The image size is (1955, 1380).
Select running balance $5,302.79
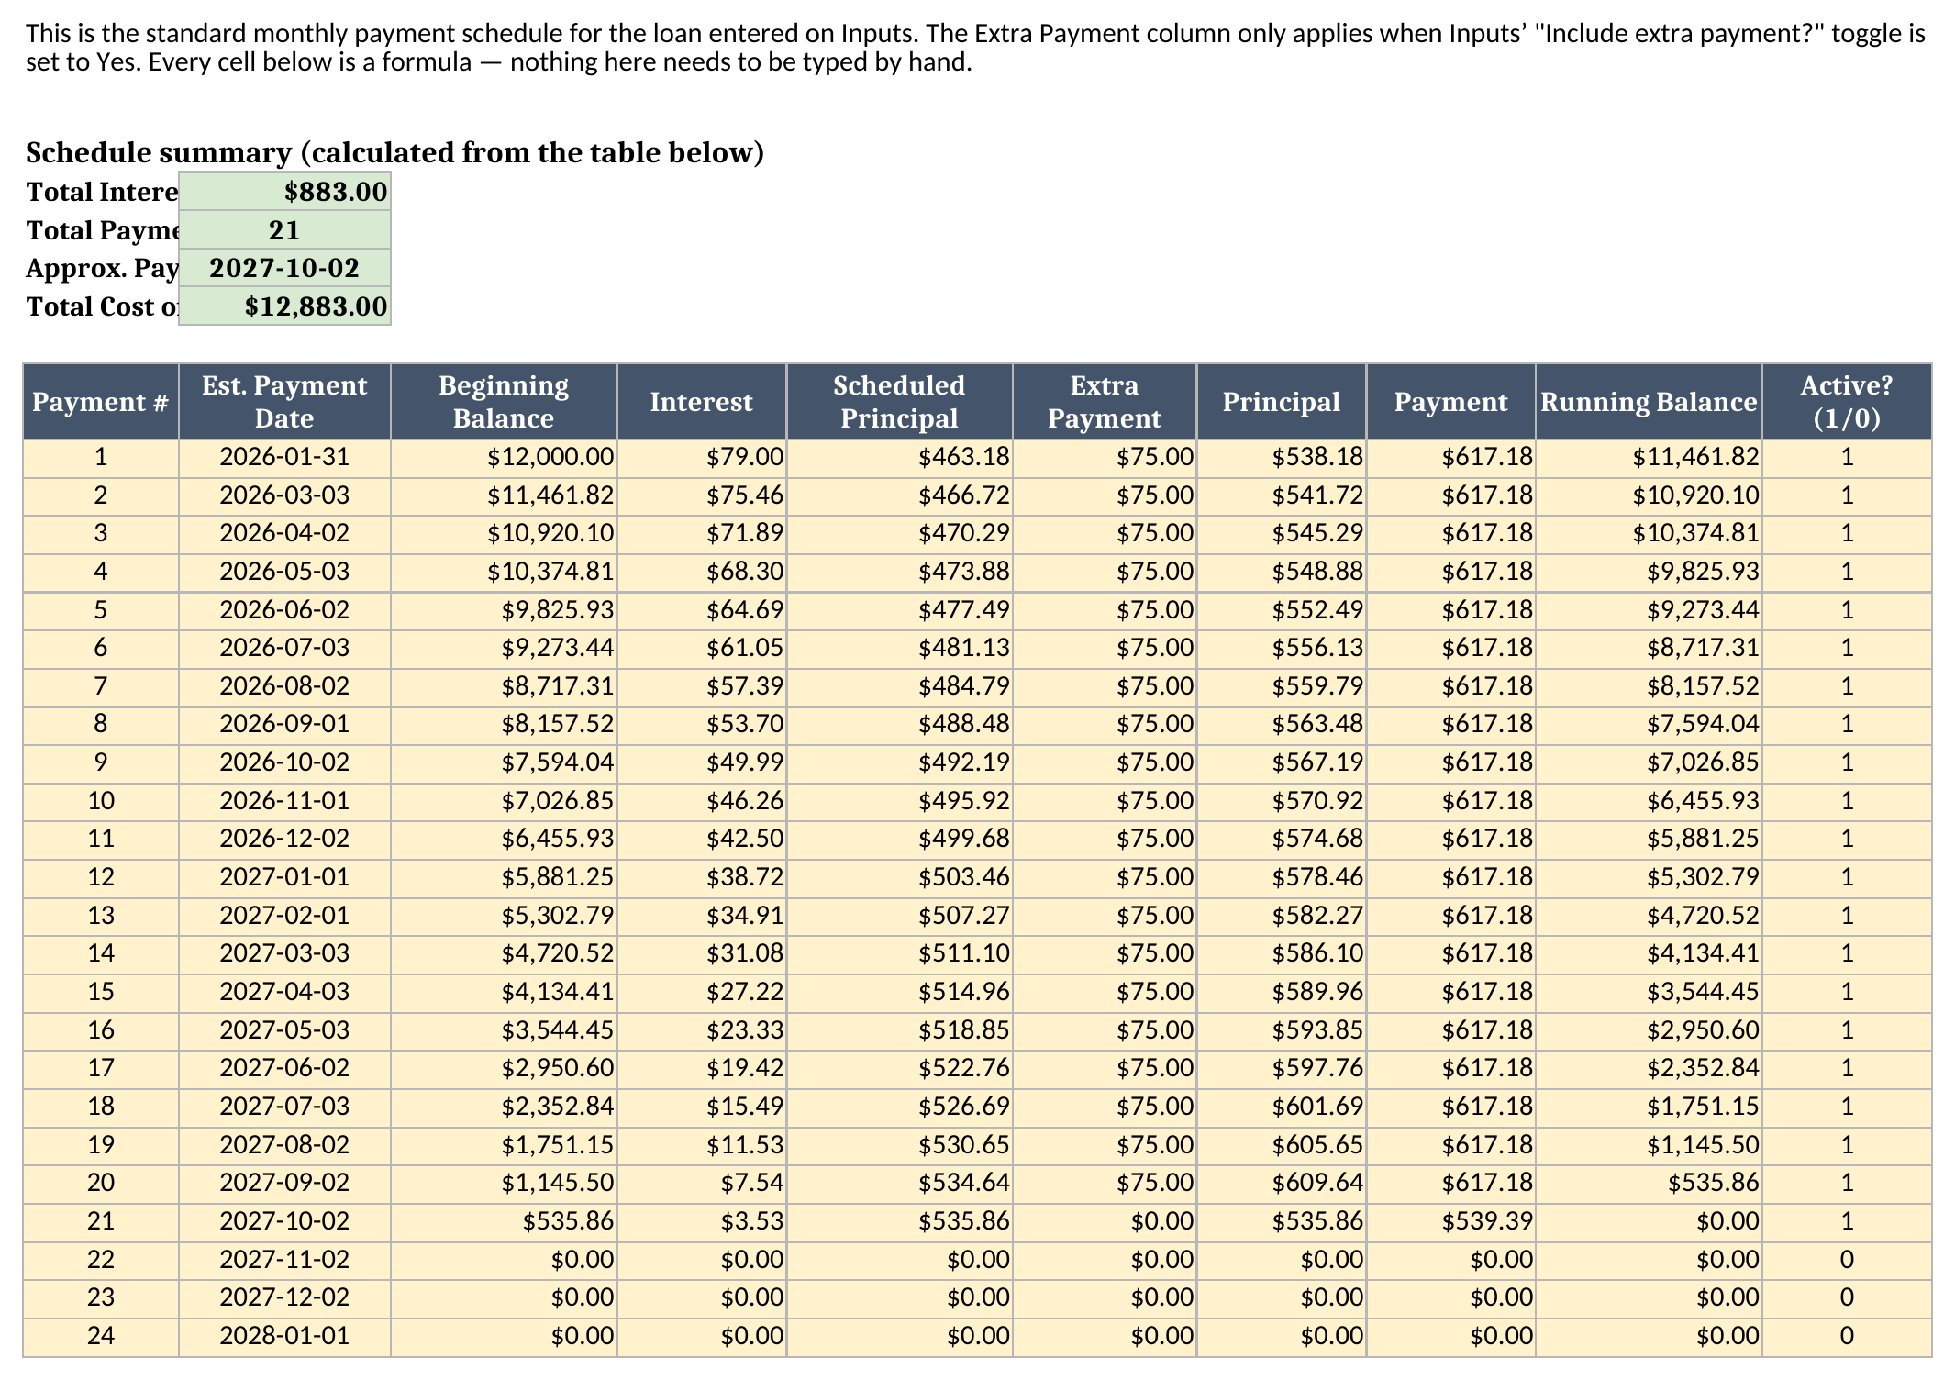(1649, 878)
